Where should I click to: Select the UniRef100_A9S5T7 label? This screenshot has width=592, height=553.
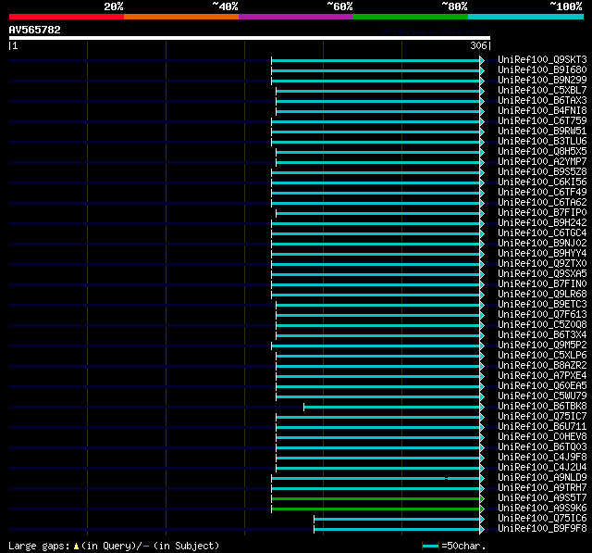(x=542, y=498)
